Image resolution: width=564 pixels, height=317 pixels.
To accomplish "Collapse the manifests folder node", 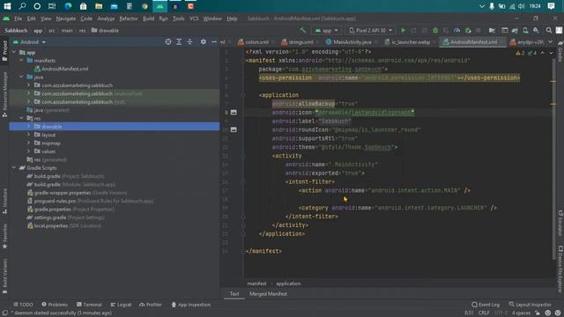I will click(21, 61).
